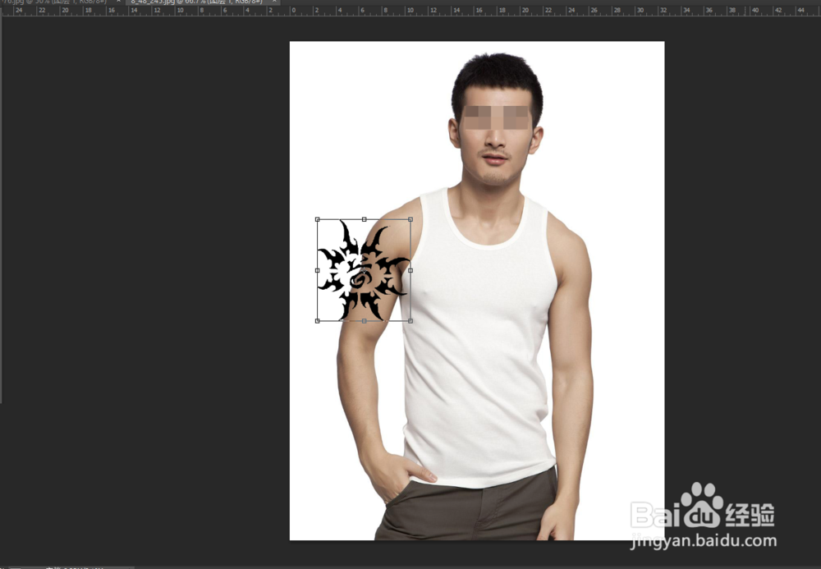Click the bottom-left transform handle of tattoo
This screenshot has height=569, width=821.
pyautogui.click(x=317, y=321)
